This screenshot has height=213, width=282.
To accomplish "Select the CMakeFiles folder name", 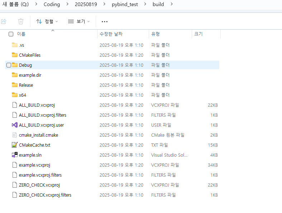I will tap(30, 55).
